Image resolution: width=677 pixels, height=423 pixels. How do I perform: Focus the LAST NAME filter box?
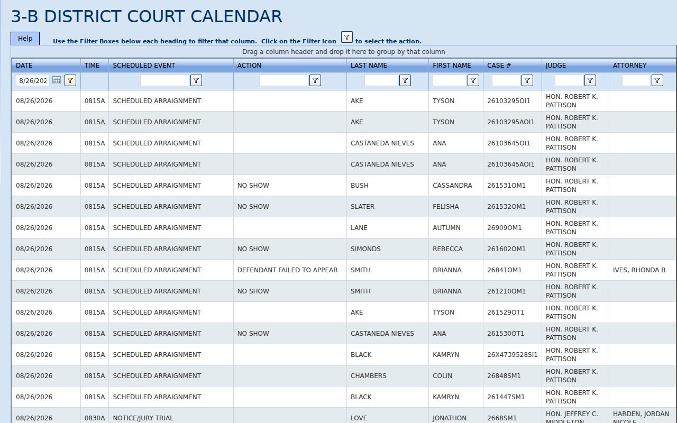[x=381, y=80]
